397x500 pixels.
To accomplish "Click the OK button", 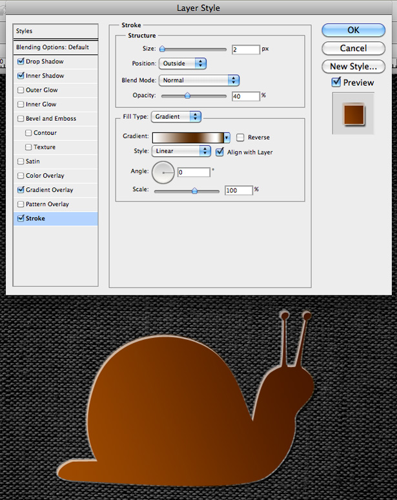I will click(353, 30).
